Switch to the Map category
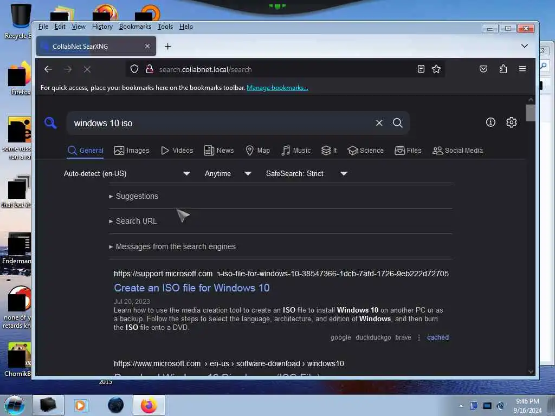 point(257,151)
